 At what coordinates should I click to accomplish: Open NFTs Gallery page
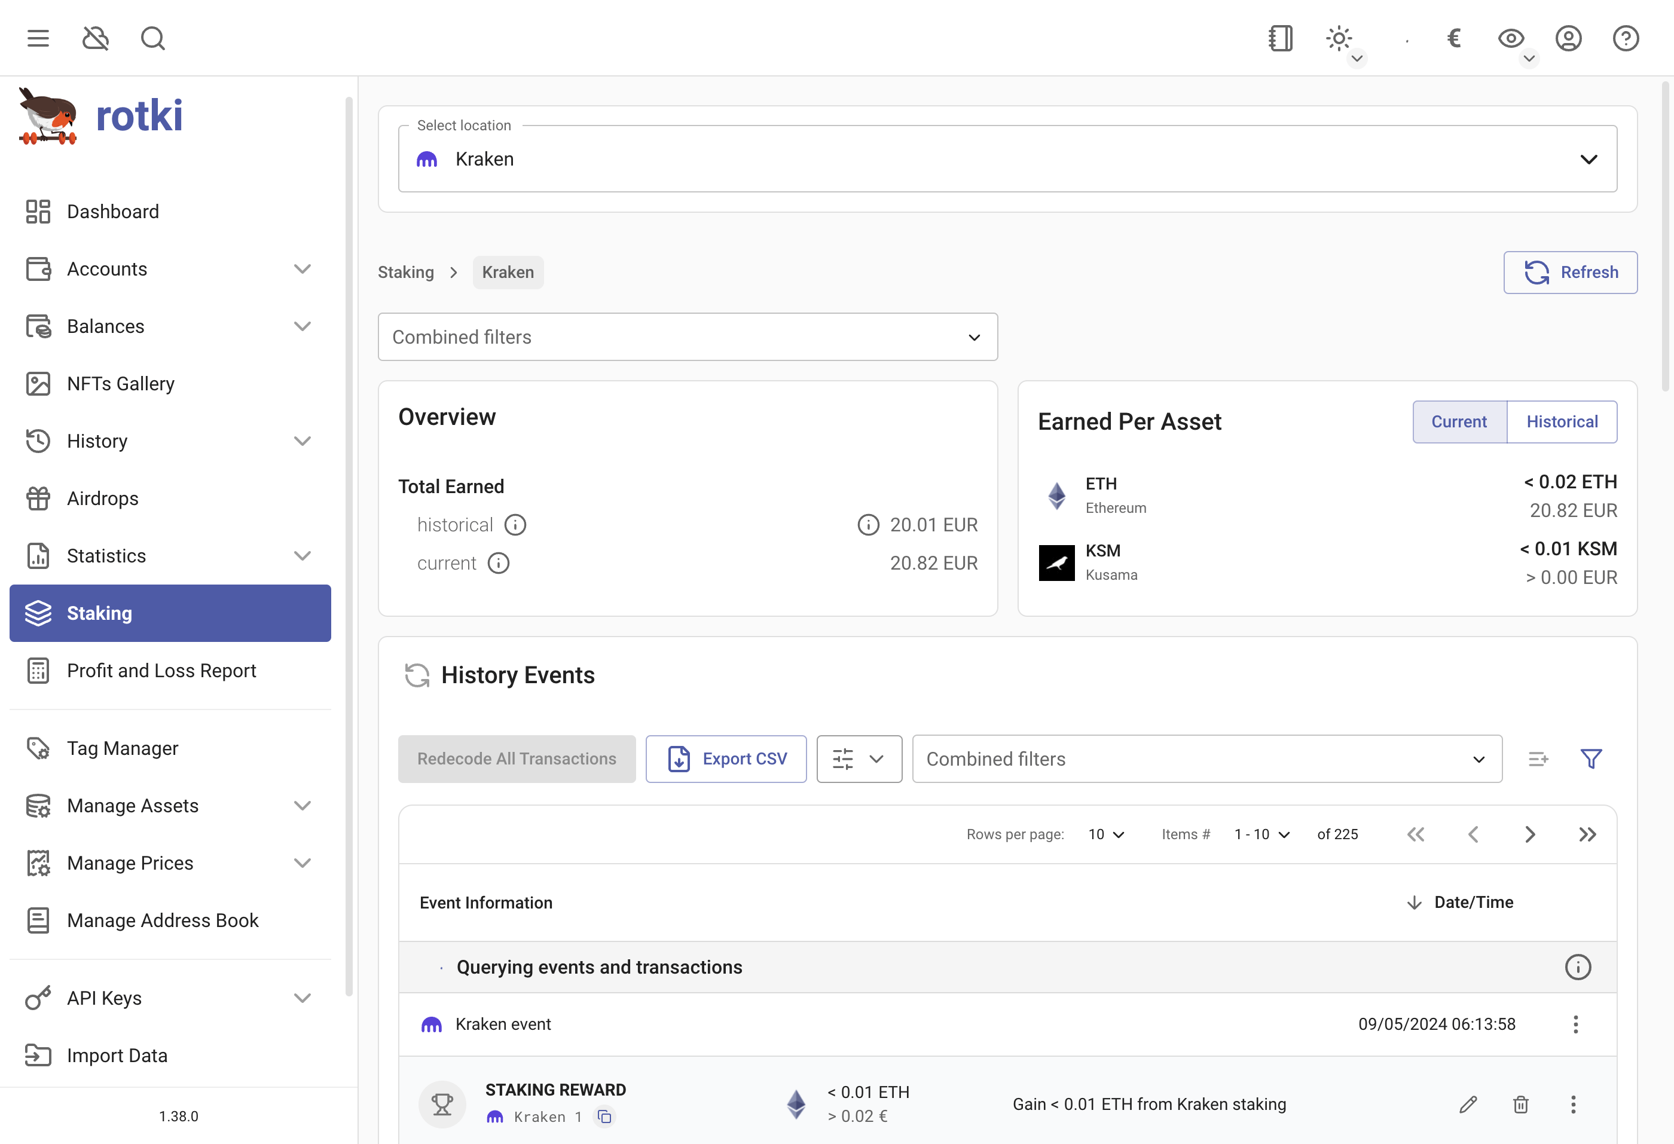(x=170, y=384)
